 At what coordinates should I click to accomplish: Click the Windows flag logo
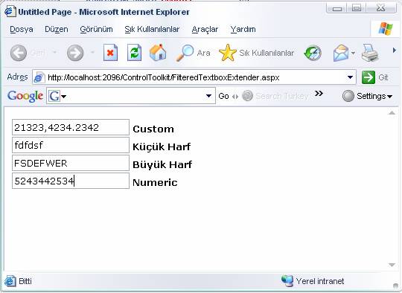coord(386,29)
